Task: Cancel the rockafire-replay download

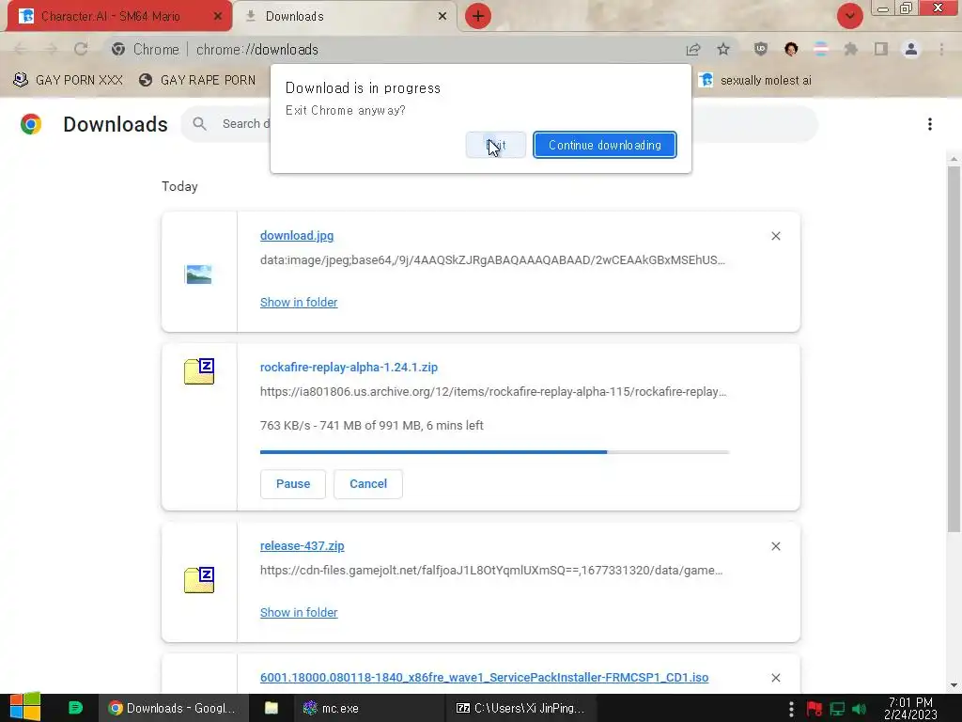Action: point(368,484)
